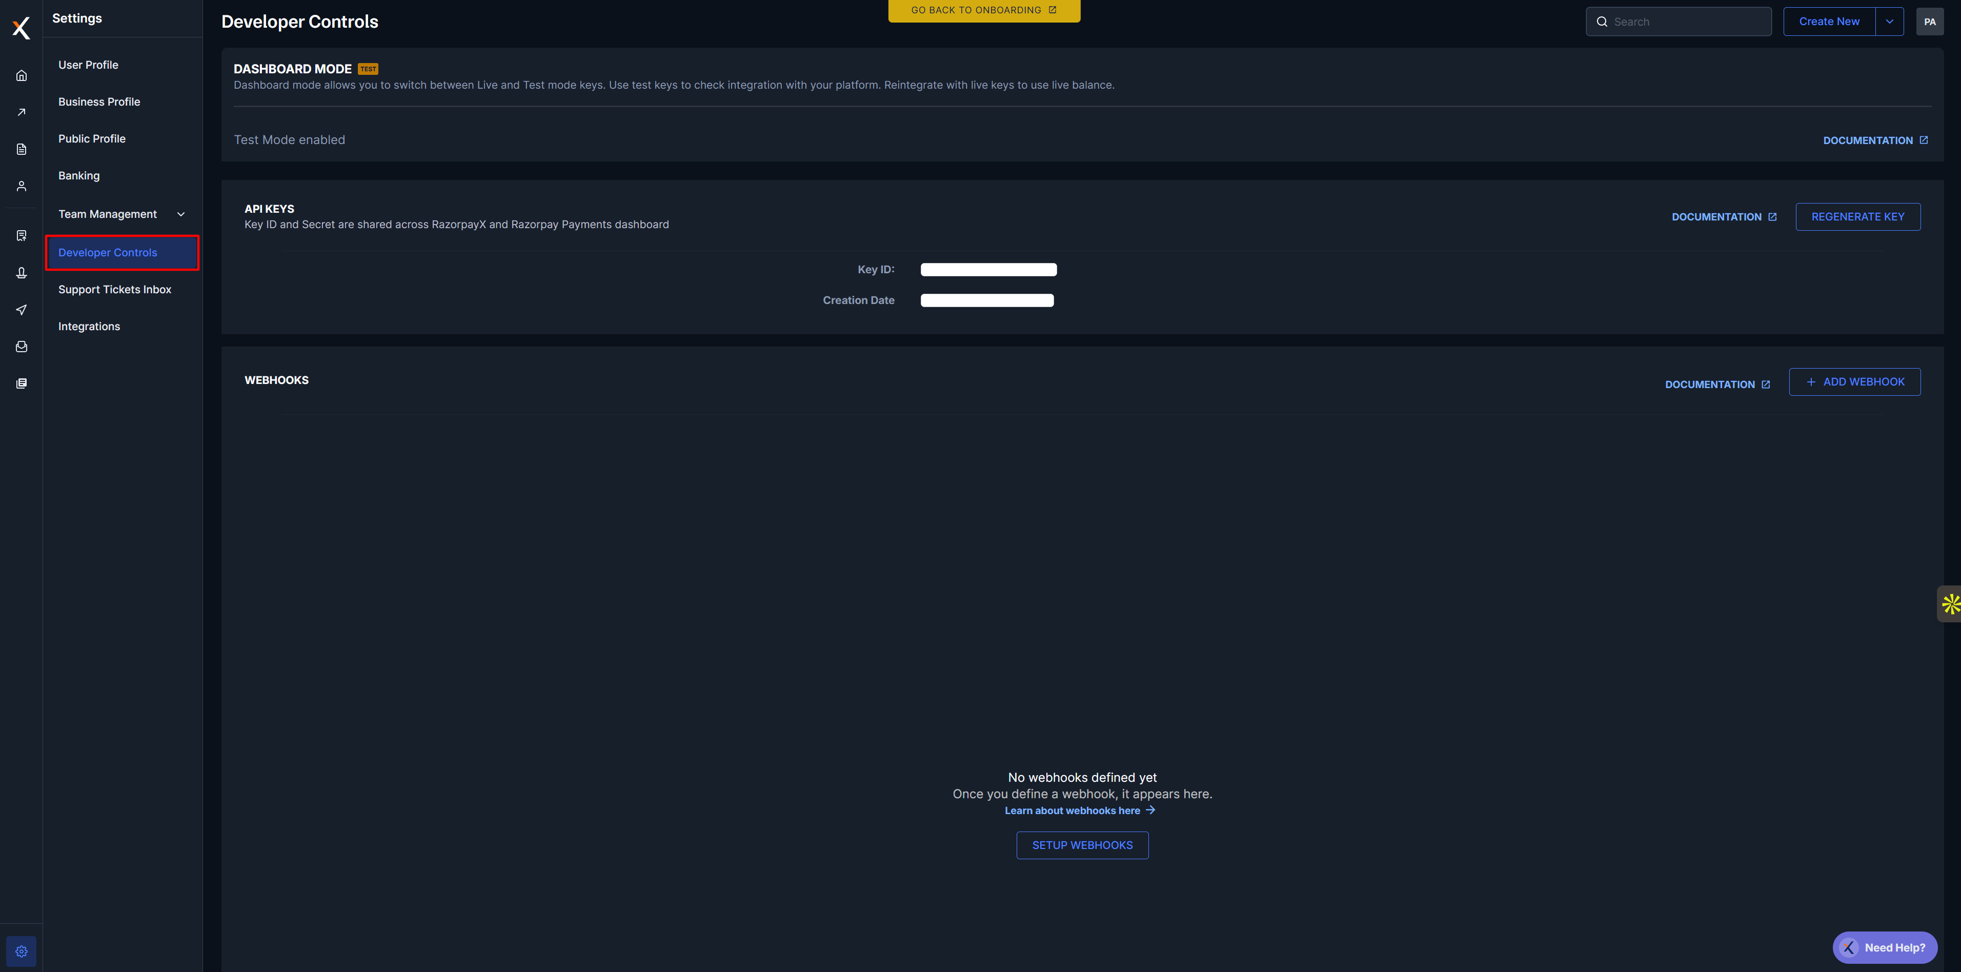Click the yellow asterisk side widget
The image size is (1961, 972).
coord(1950,604)
